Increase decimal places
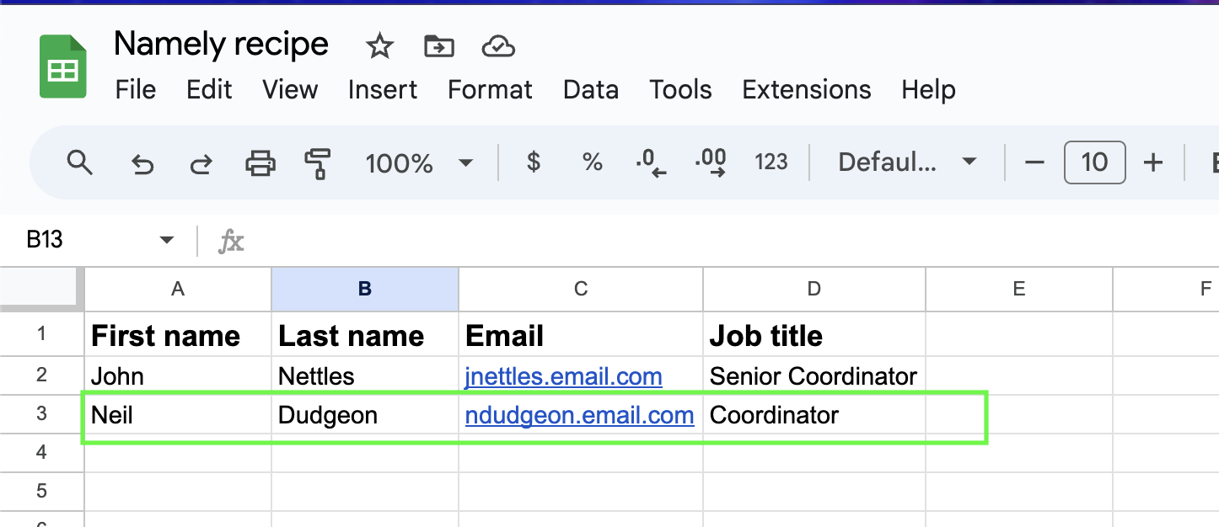The width and height of the screenshot is (1219, 527). click(x=711, y=162)
